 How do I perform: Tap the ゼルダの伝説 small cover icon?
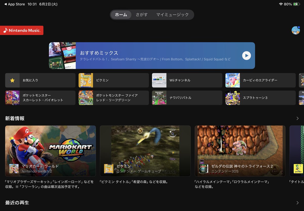pos(203,169)
